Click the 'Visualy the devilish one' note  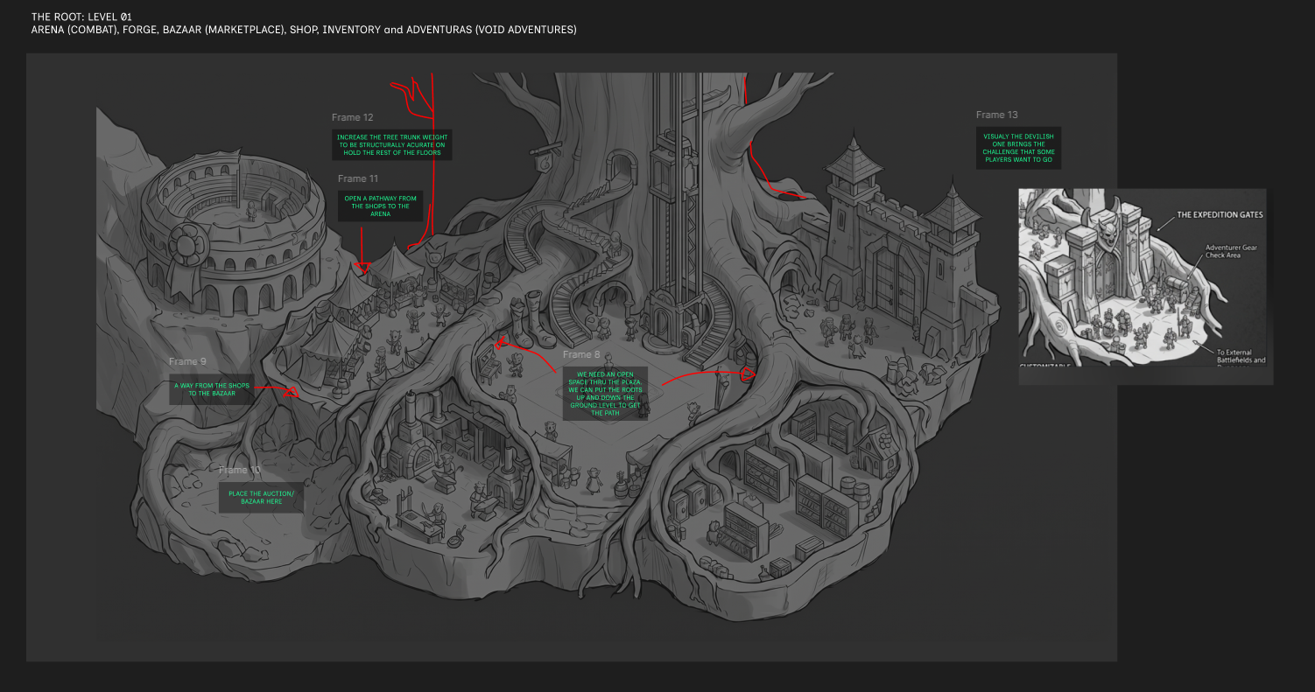[1018, 149]
